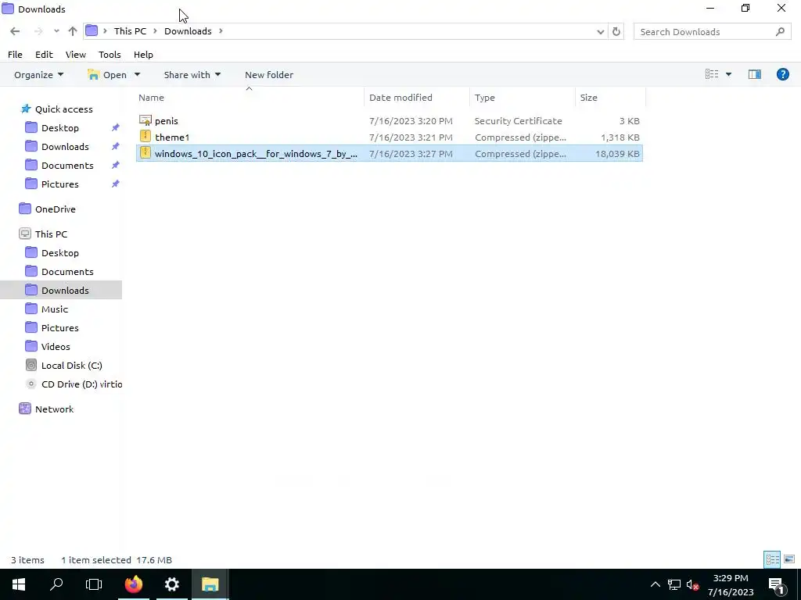
Task: Click the theme1 zip archive icon
Action: (x=145, y=137)
